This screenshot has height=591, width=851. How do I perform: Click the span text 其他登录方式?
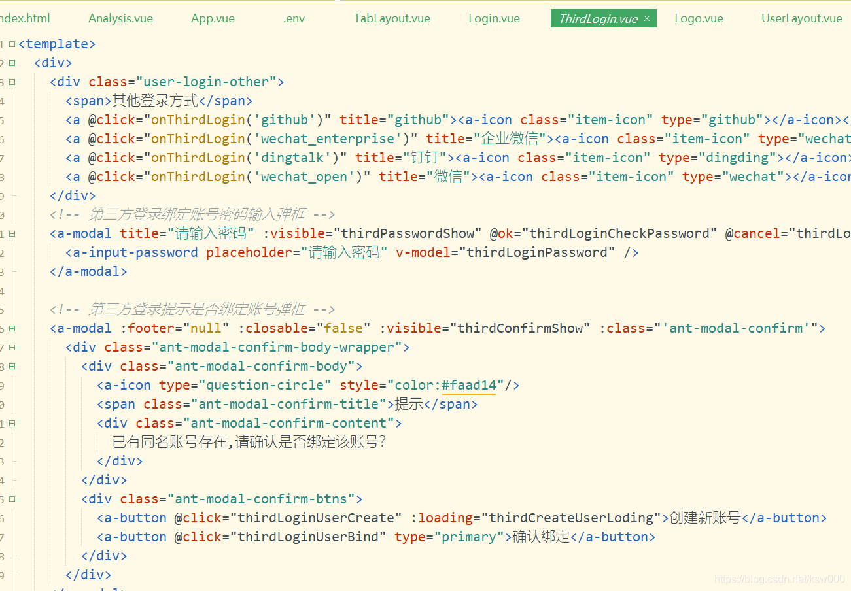point(155,101)
